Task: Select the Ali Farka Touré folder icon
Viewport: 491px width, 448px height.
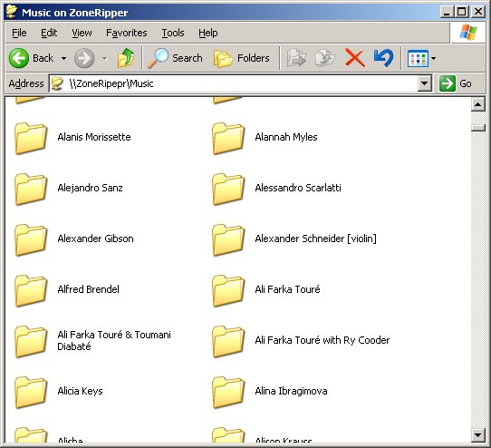Action: click(x=228, y=290)
